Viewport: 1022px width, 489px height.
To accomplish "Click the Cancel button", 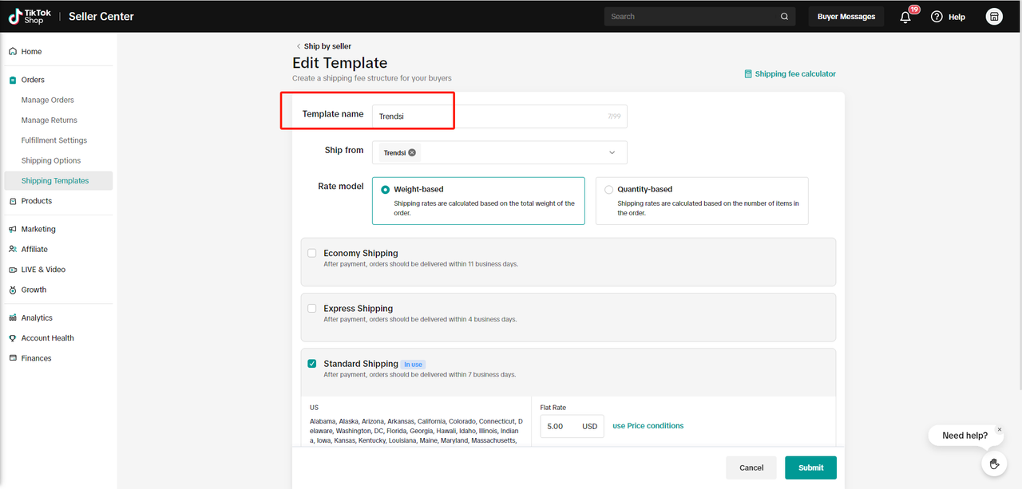I will point(751,467).
